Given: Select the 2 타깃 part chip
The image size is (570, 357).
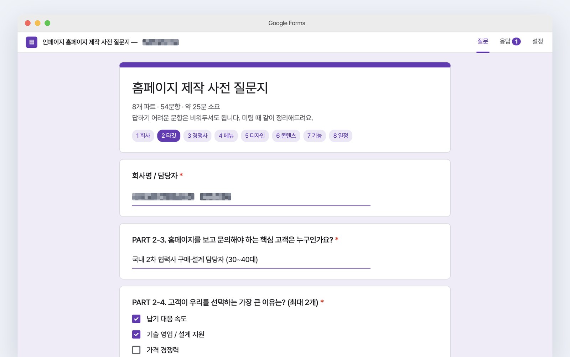Looking at the screenshot, I should click(x=169, y=136).
